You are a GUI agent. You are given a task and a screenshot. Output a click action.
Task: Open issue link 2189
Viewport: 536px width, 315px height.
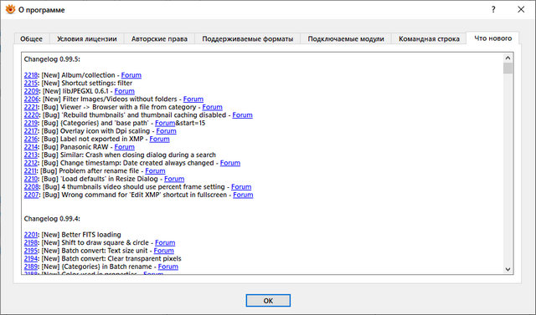[31, 267]
